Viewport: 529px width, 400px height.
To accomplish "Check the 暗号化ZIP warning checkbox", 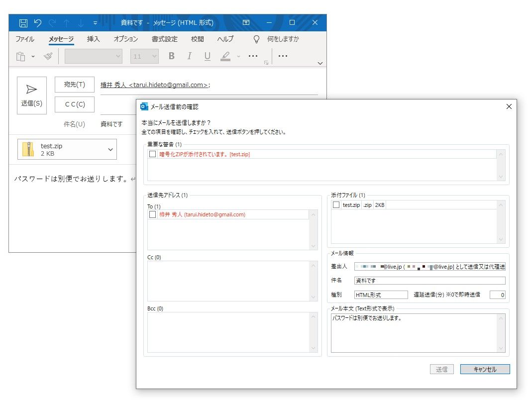I will [152, 154].
